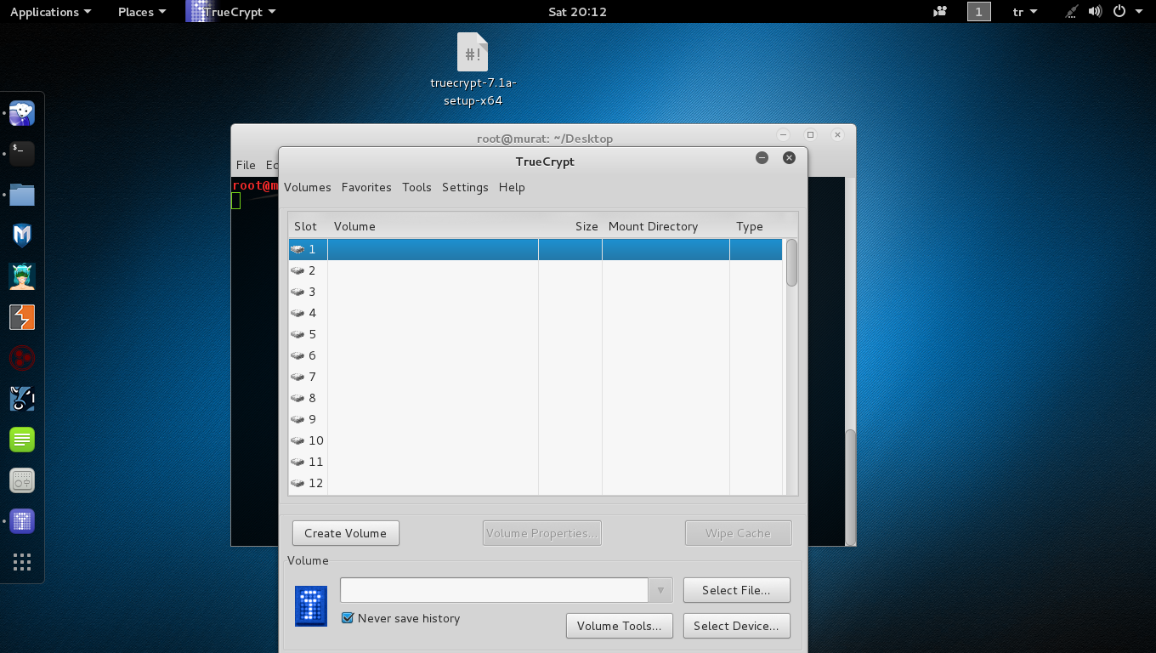Viewport: 1156px width, 653px height.
Task: Show all applications grid in dock
Action: [22, 562]
